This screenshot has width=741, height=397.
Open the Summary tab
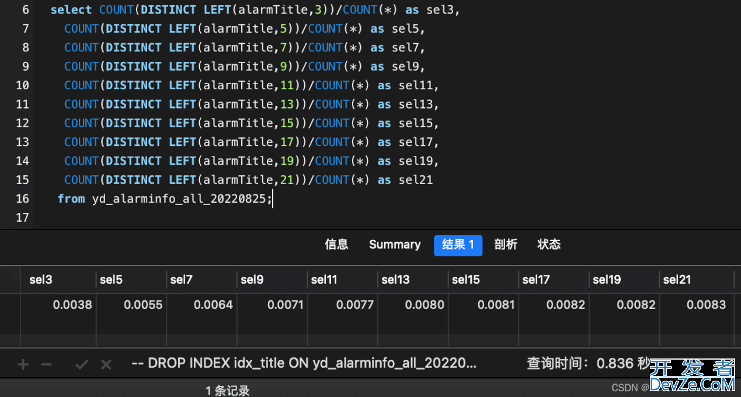tap(395, 245)
